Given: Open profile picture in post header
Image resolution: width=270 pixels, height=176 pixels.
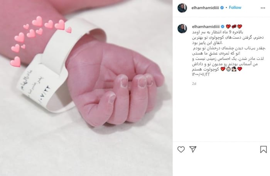Looking at the screenshot, I should point(182,8).
